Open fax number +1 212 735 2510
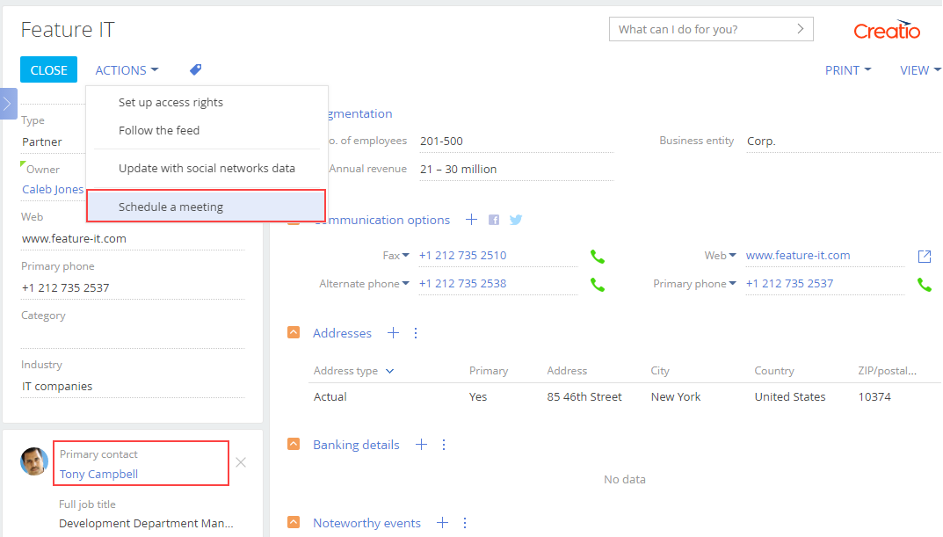The image size is (943, 537). tap(462, 256)
